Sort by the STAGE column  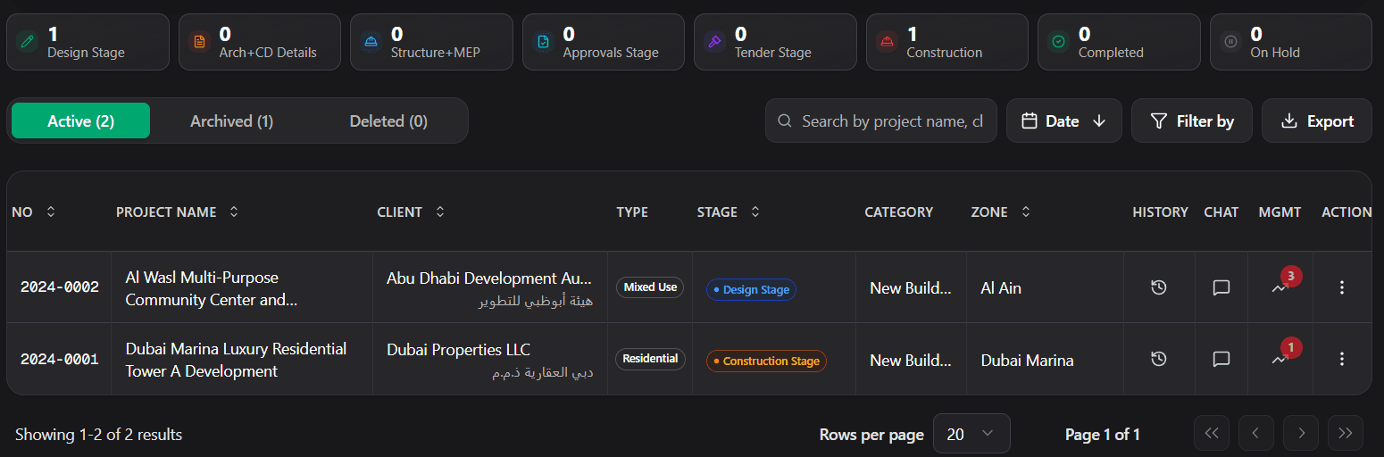pyautogui.click(x=755, y=212)
